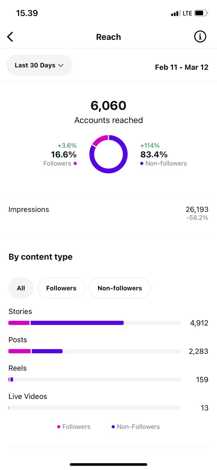Viewport: 217px width, 470px height.
Task: Tap the back arrow icon
Action: pyautogui.click(x=10, y=37)
